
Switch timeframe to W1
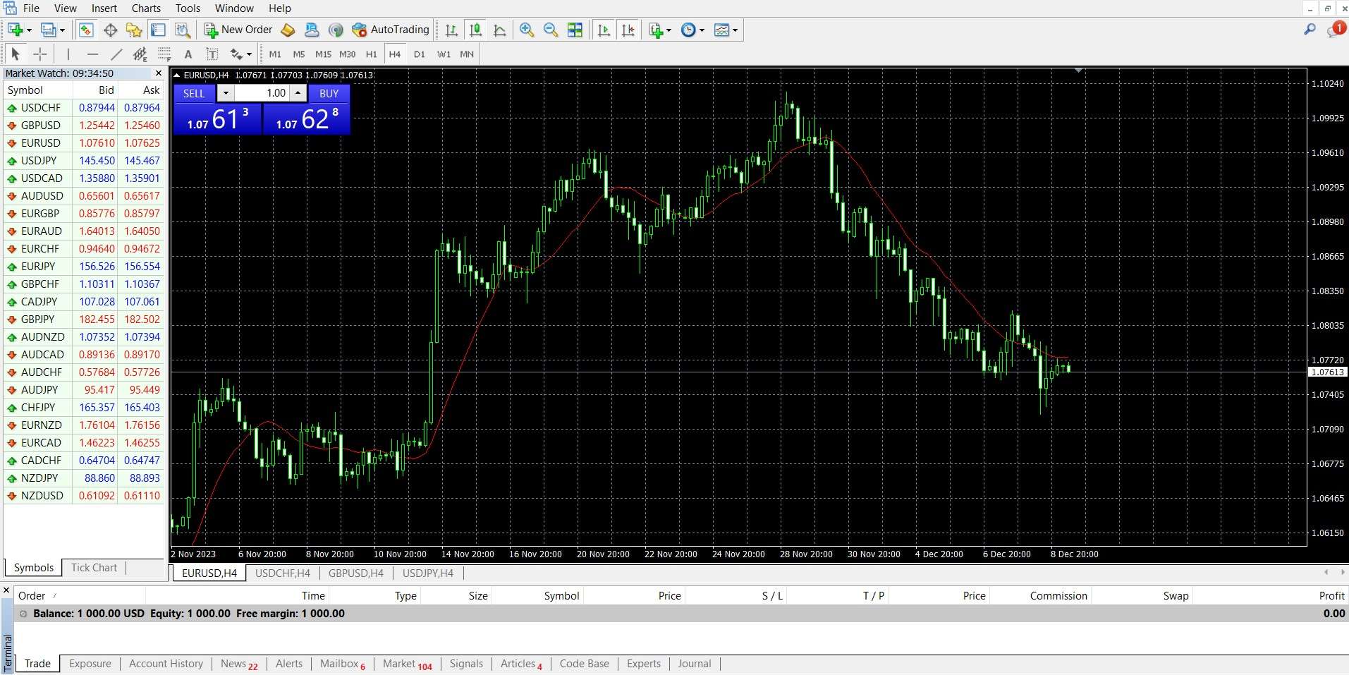tap(444, 54)
